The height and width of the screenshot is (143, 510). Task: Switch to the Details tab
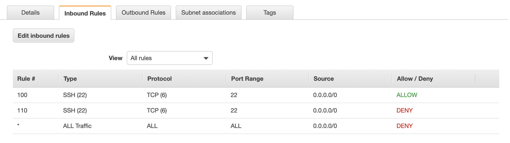click(30, 13)
